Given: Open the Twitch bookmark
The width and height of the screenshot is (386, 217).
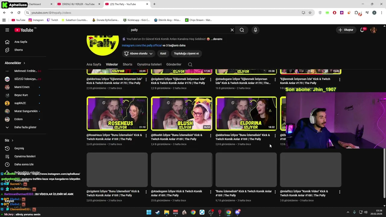Looking at the screenshot, I should tap(52, 20).
